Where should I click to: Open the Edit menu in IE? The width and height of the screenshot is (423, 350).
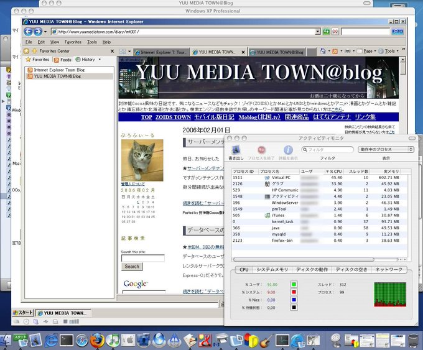[x=41, y=42]
